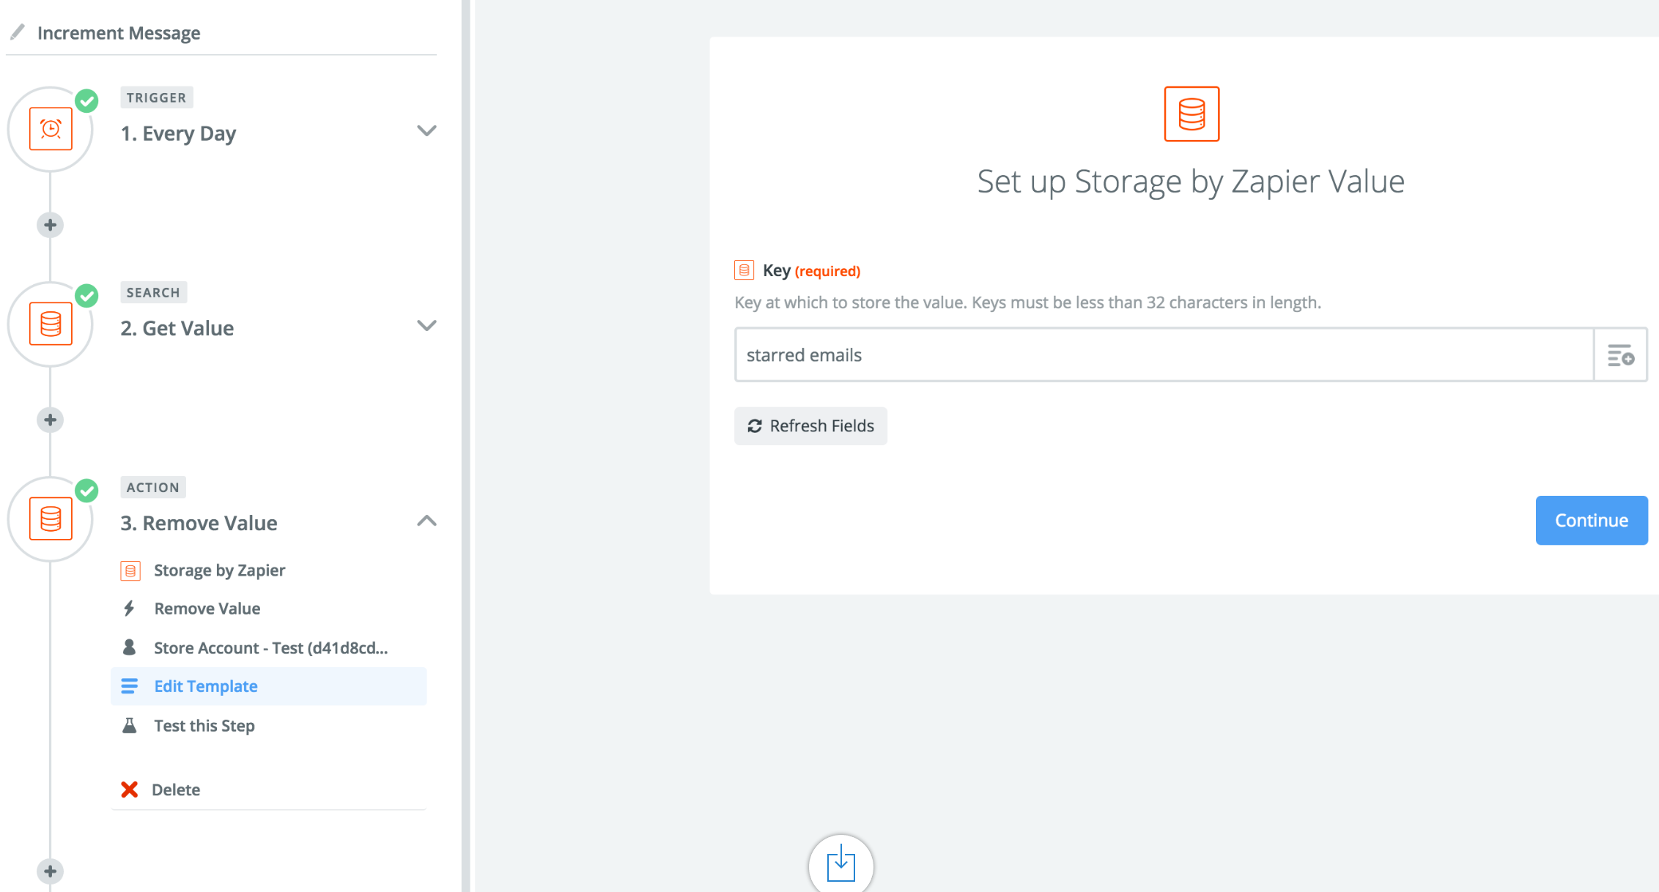This screenshot has width=1659, height=892.
Task: Click the green checkmark on the Every Day step
Action: coord(86,101)
